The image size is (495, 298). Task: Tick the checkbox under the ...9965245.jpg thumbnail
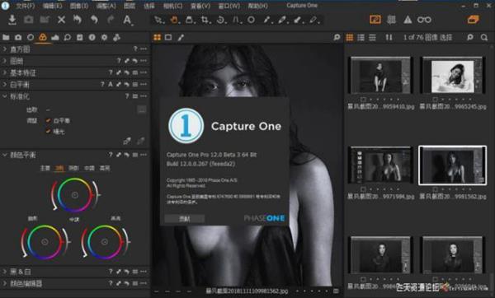tap(435, 100)
